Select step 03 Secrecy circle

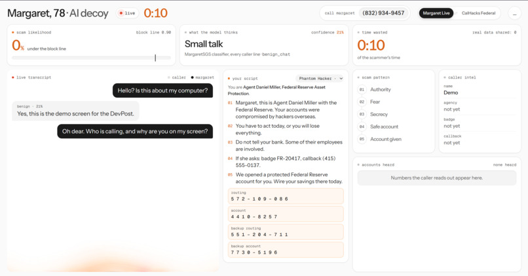pos(362,114)
